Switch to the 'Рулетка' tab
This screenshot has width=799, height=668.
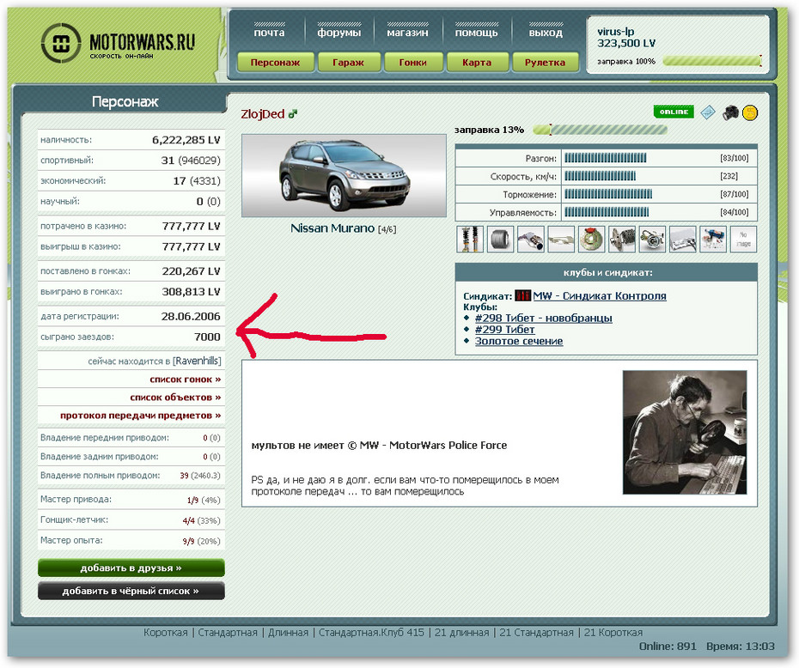546,63
